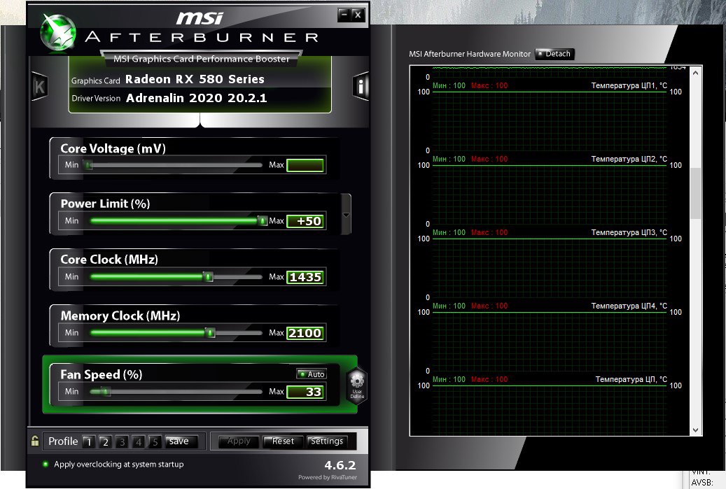Click the Core Clock 1435 value field
Image resolution: width=726 pixels, height=489 pixels.
click(305, 277)
